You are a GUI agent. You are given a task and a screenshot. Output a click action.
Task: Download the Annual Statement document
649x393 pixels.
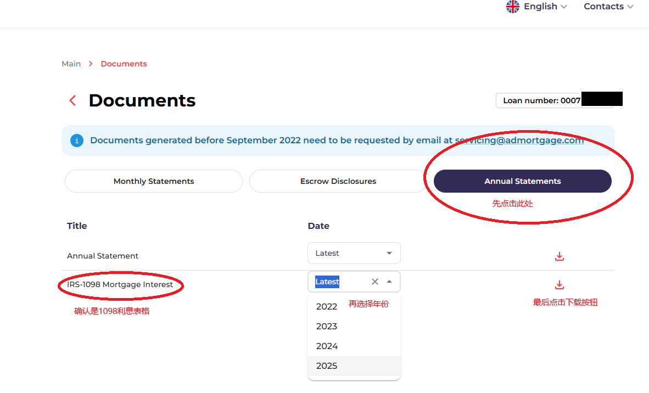pos(559,256)
